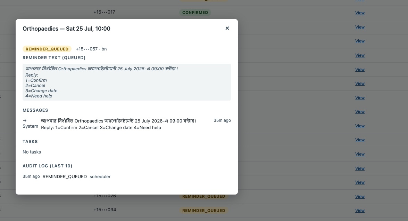Click the 3=Change date line in reminder text

coord(41,91)
